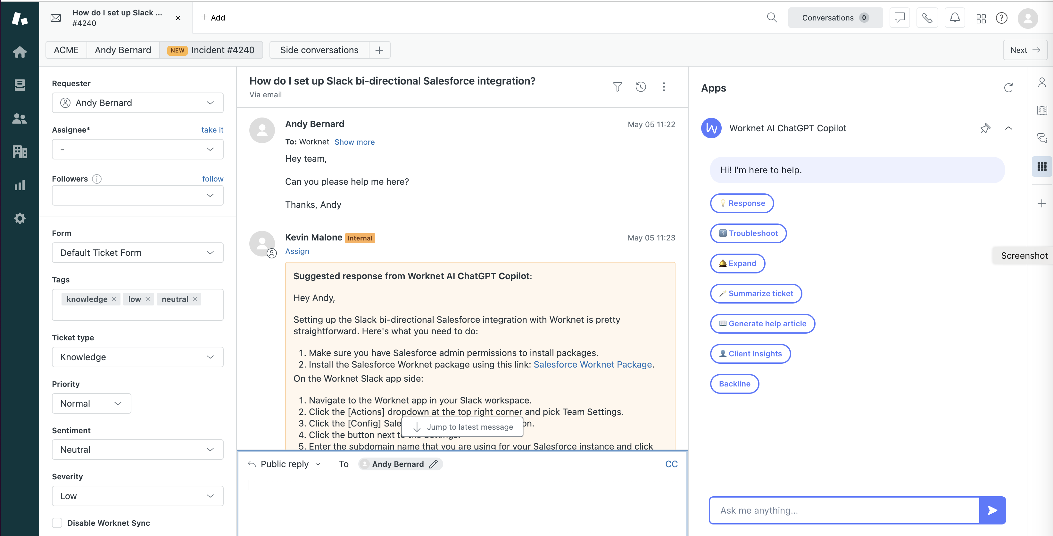This screenshot has width=1053, height=536.
Task: Click the Summarize ticket button
Action: point(756,294)
